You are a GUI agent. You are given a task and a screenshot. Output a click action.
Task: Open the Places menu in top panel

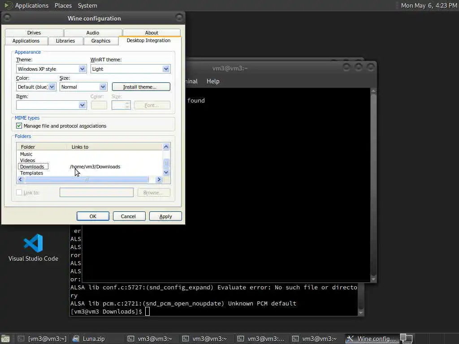[x=63, y=5]
